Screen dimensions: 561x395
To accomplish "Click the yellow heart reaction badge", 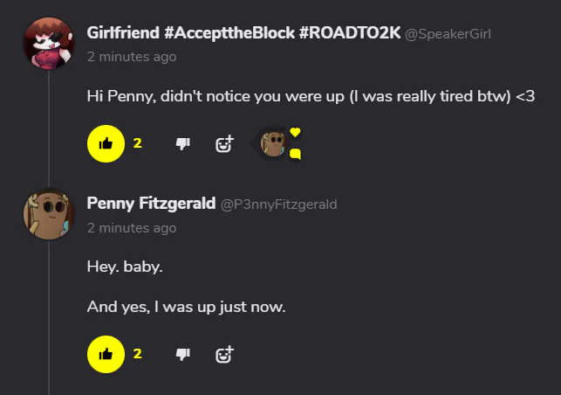I will pyautogui.click(x=295, y=132).
